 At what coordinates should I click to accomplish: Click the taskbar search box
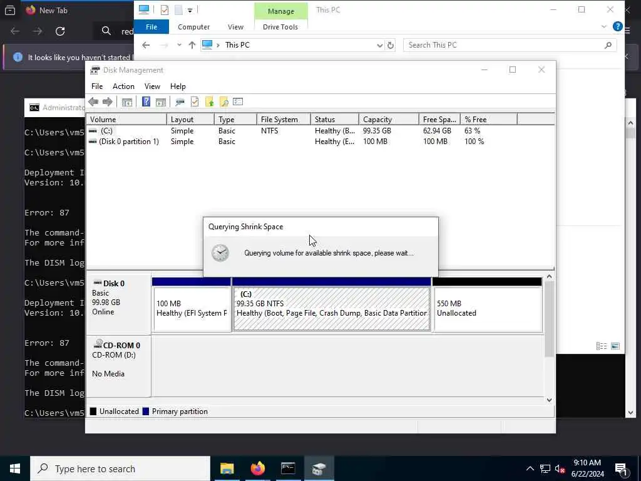pyautogui.click(x=120, y=468)
